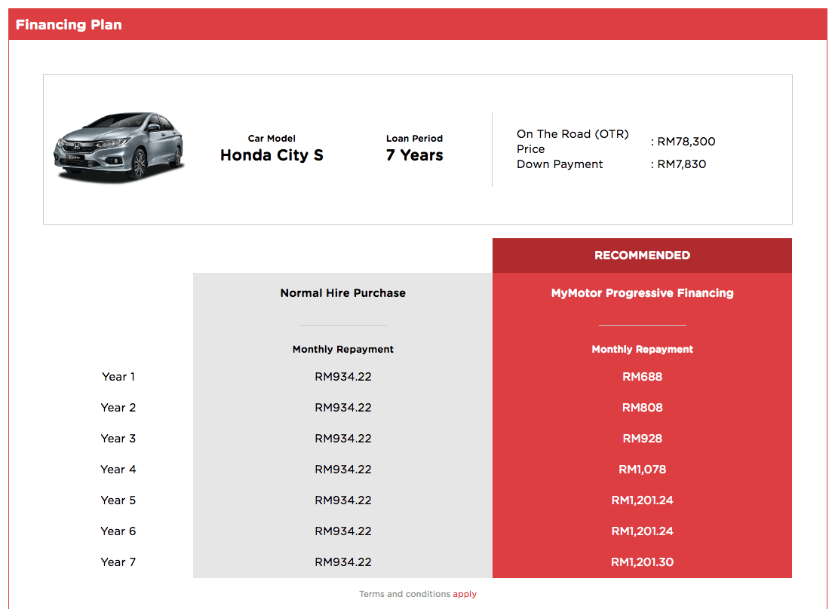The height and width of the screenshot is (609, 835).
Task: Click the 'Year 7' row label
Action: point(118,562)
